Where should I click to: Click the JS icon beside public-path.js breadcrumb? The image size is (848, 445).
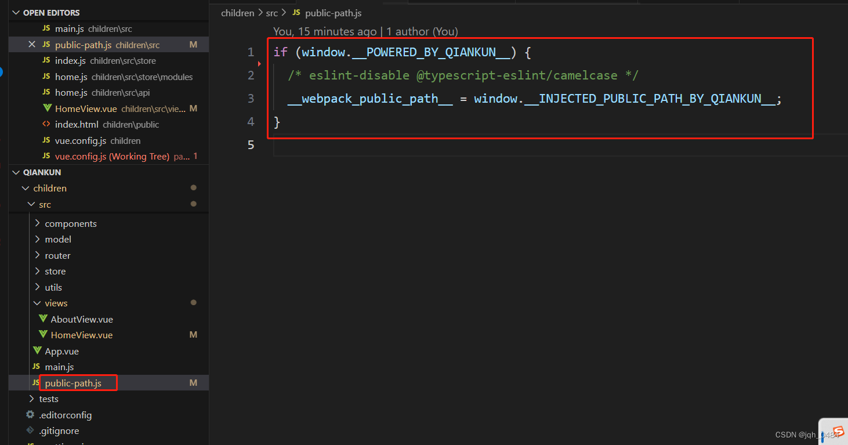pos(296,12)
